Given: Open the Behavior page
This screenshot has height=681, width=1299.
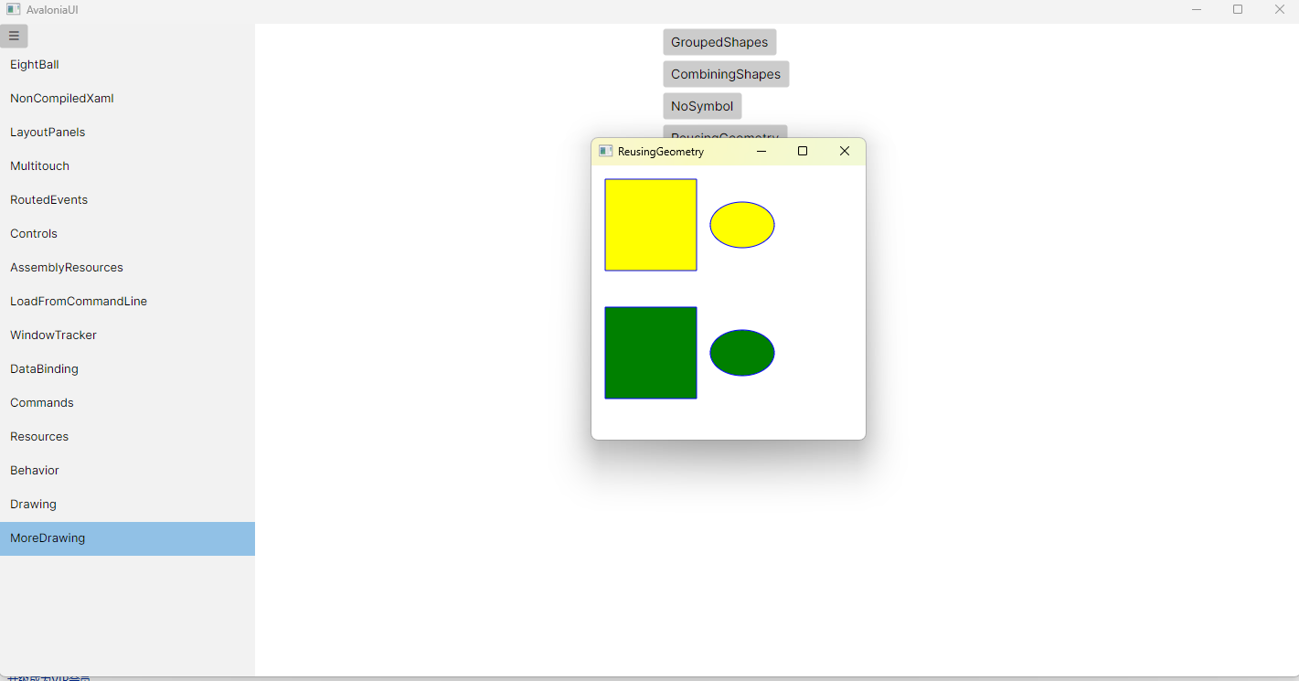Looking at the screenshot, I should point(127,471).
